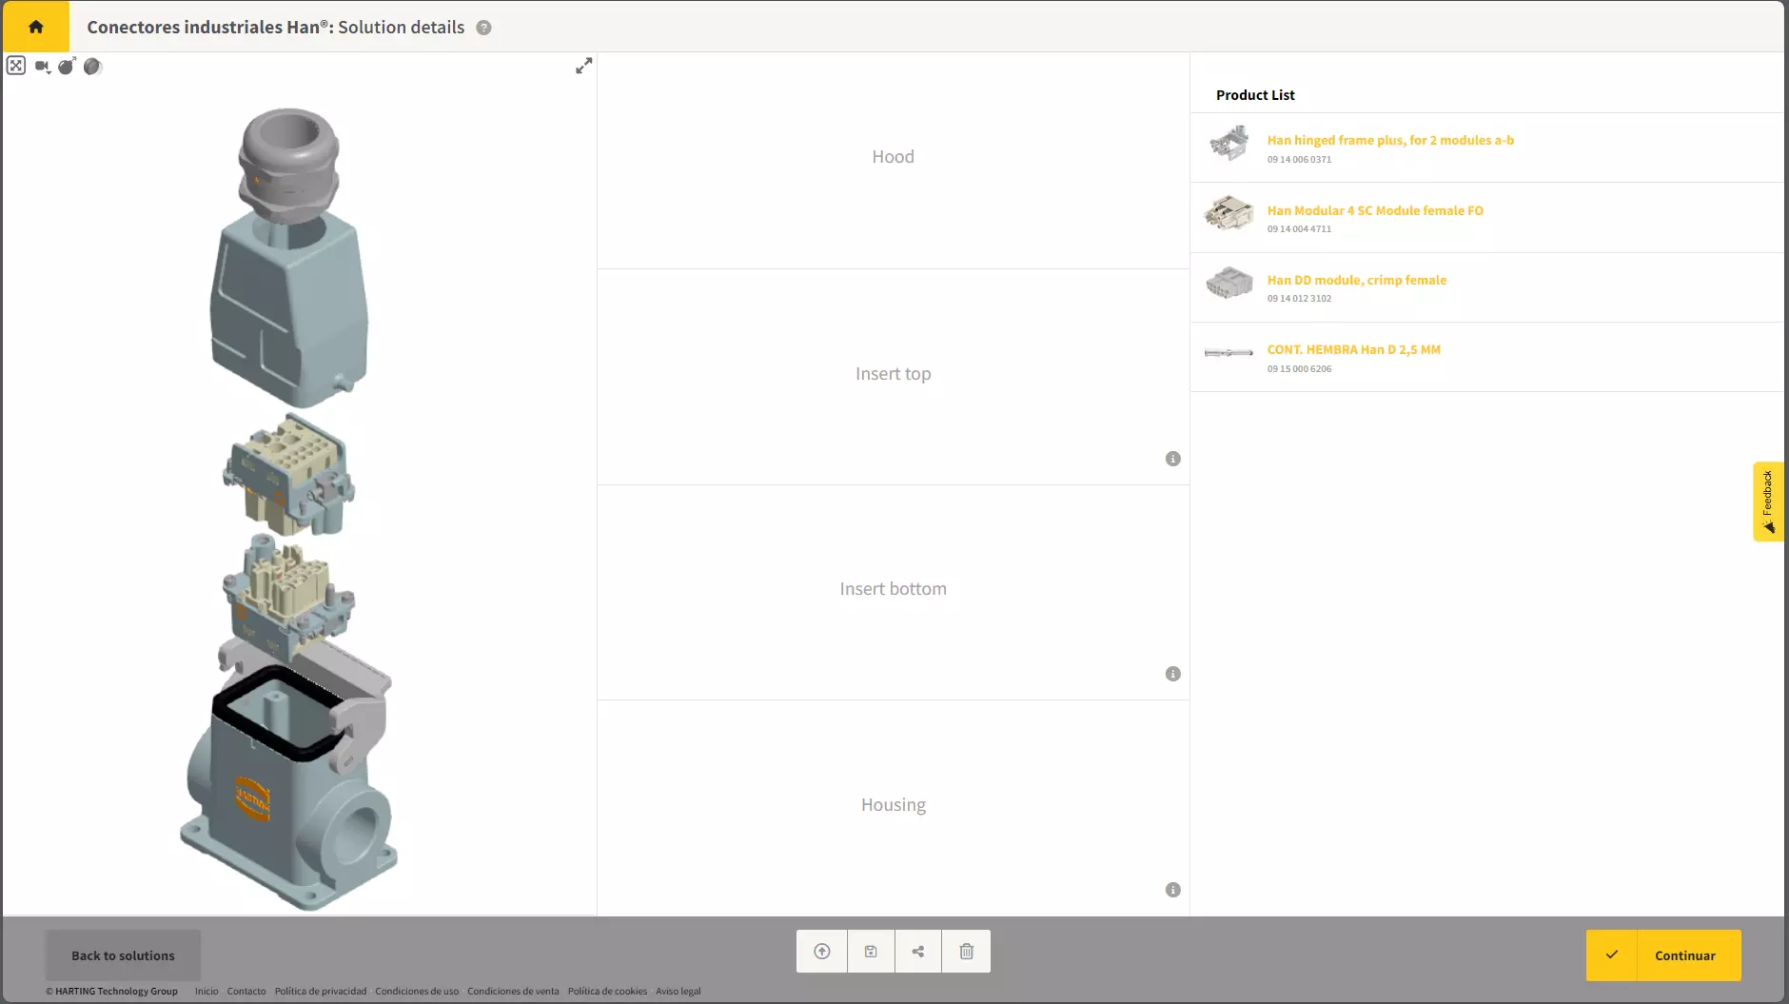Expand 3D viewer to fullscreen
This screenshot has height=1004, width=1789.
pyautogui.click(x=584, y=66)
